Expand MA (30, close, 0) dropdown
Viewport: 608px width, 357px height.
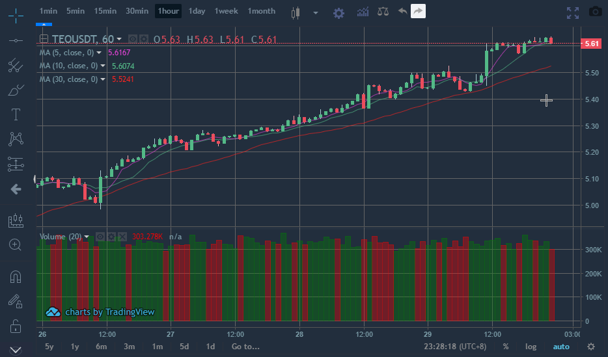pyautogui.click(x=103, y=79)
